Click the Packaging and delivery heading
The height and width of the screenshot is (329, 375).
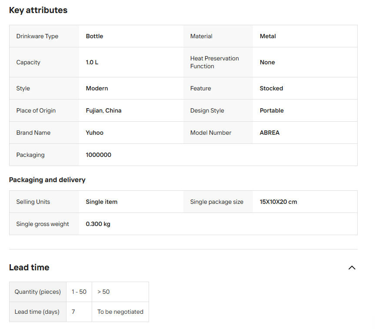pyautogui.click(x=47, y=180)
